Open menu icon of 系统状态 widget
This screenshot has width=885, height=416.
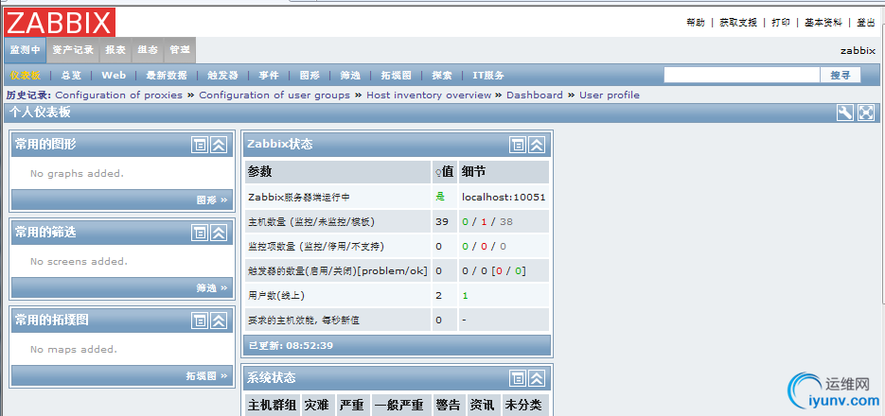[x=518, y=378]
